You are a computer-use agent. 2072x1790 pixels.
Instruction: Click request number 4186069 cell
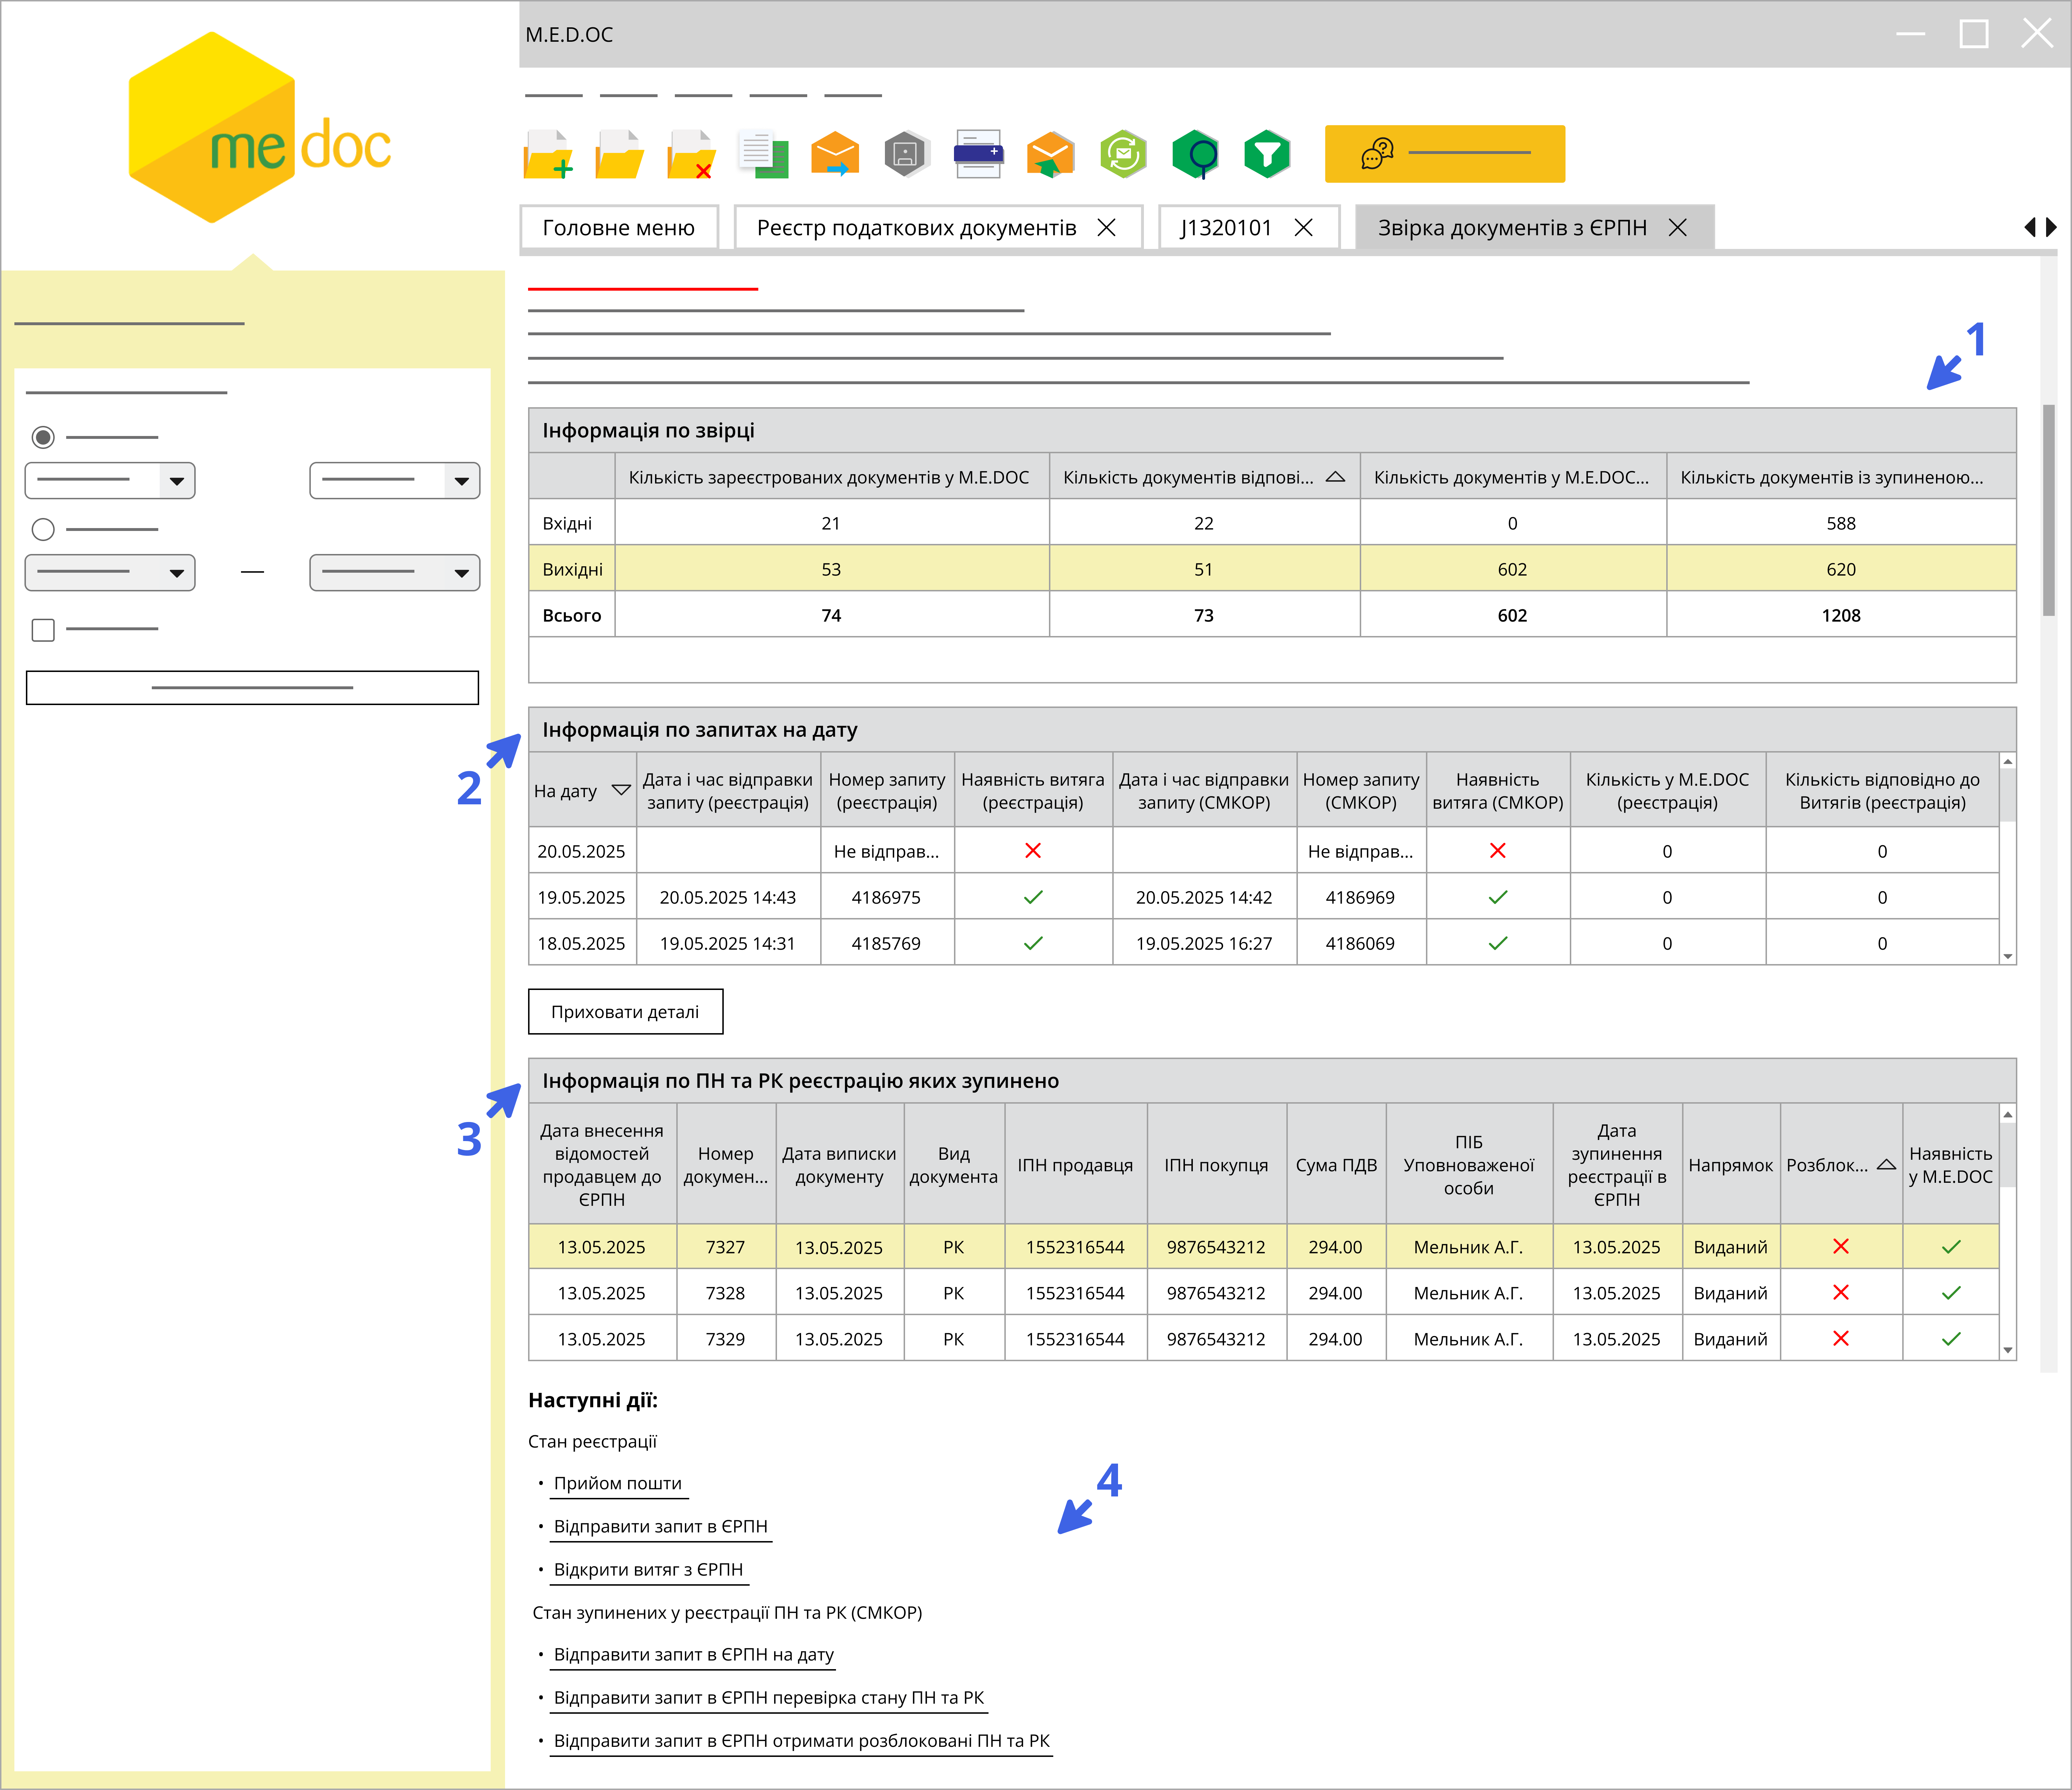coord(1360,943)
